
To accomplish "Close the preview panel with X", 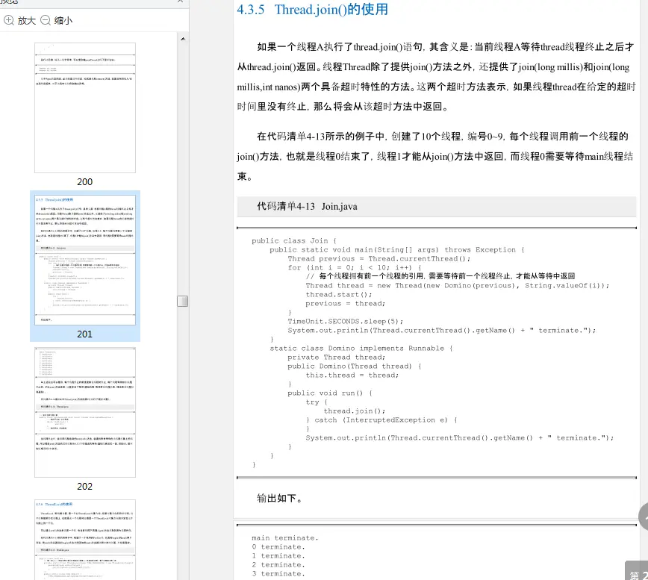I will (x=180, y=1).
